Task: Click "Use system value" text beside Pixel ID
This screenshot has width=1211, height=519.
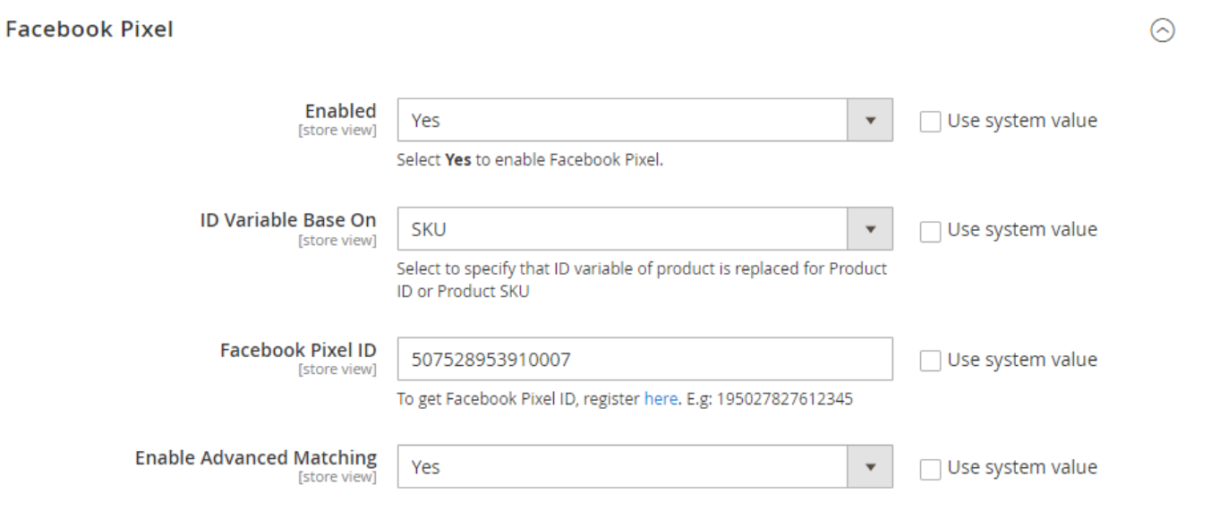Action: (1022, 360)
